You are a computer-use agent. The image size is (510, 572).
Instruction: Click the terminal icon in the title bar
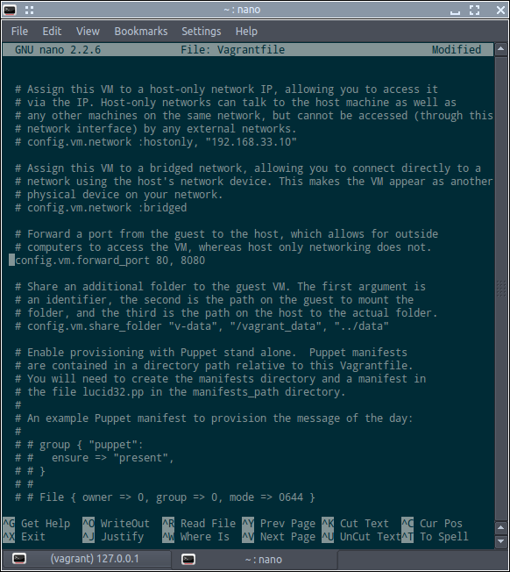(10, 10)
